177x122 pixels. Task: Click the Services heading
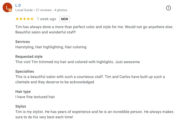pos(22,42)
